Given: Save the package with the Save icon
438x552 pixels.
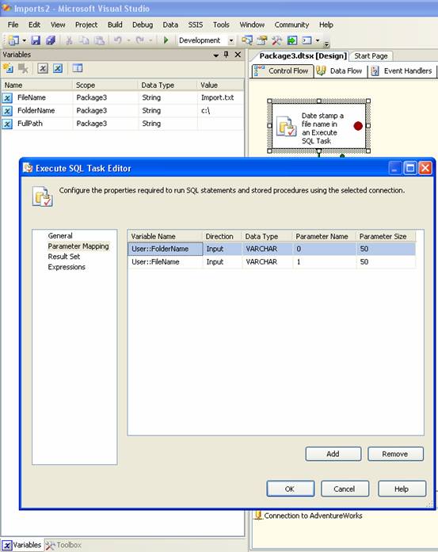Looking at the screenshot, I should point(36,40).
